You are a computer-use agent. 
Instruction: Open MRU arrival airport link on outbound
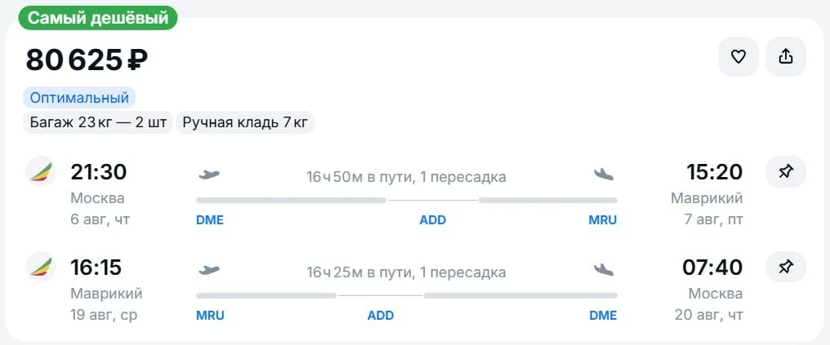(x=603, y=220)
